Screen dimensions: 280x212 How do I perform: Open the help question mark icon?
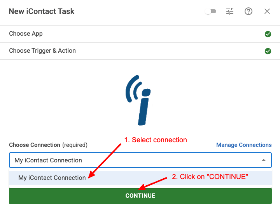click(x=248, y=11)
